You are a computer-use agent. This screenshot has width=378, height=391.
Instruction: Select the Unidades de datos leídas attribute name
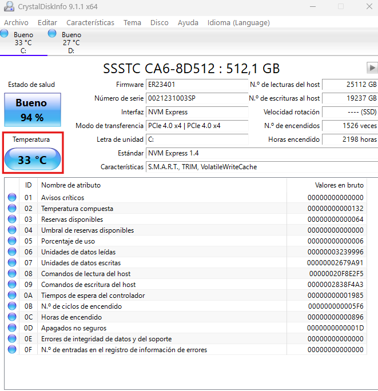(78, 252)
